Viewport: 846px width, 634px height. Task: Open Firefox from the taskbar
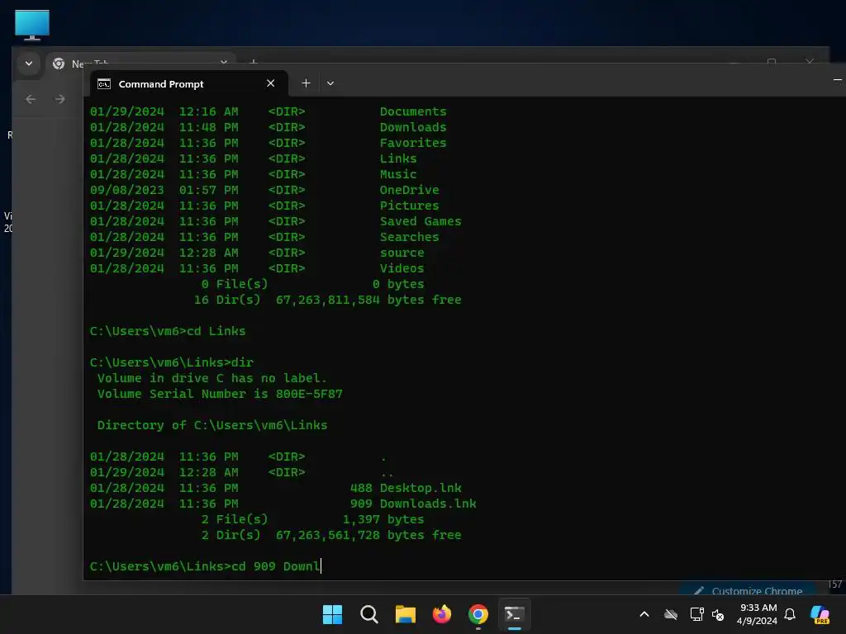(441, 614)
